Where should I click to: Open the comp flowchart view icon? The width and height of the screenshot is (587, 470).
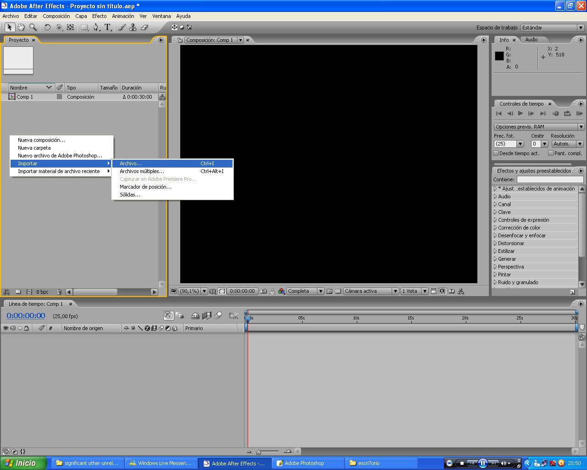coord(461,291)
